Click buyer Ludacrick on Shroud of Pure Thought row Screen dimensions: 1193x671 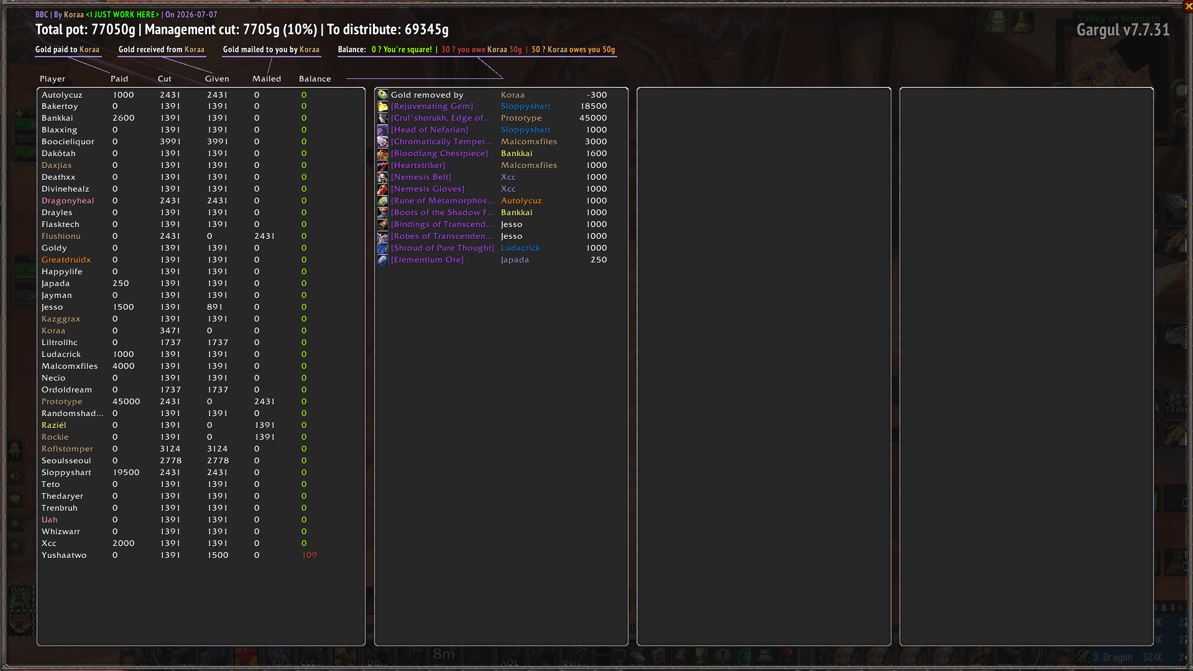point(520,248)
